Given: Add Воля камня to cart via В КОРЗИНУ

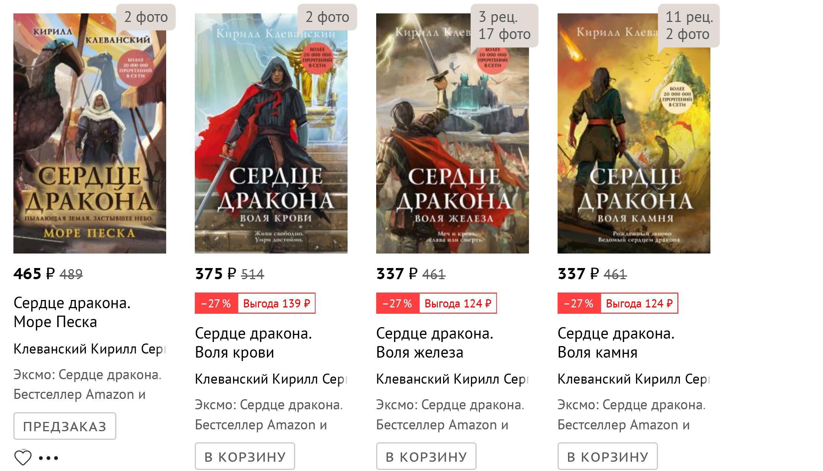Looking at the screenshot, I should pos(607,456).
